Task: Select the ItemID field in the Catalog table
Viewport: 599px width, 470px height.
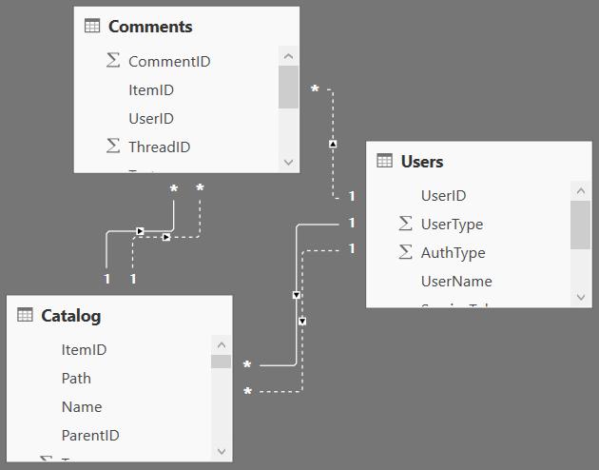Action: 84,349
